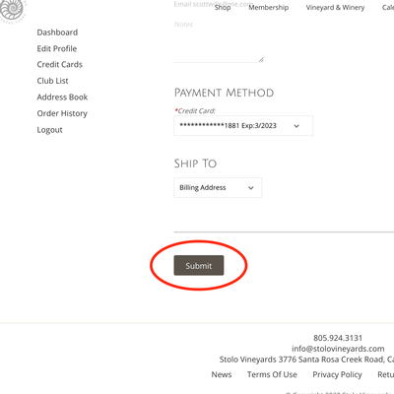This screenshot has width=394, height=394.
Task: Select Vineyard & Winery in navigation
Action: click(x=335, y=7)
